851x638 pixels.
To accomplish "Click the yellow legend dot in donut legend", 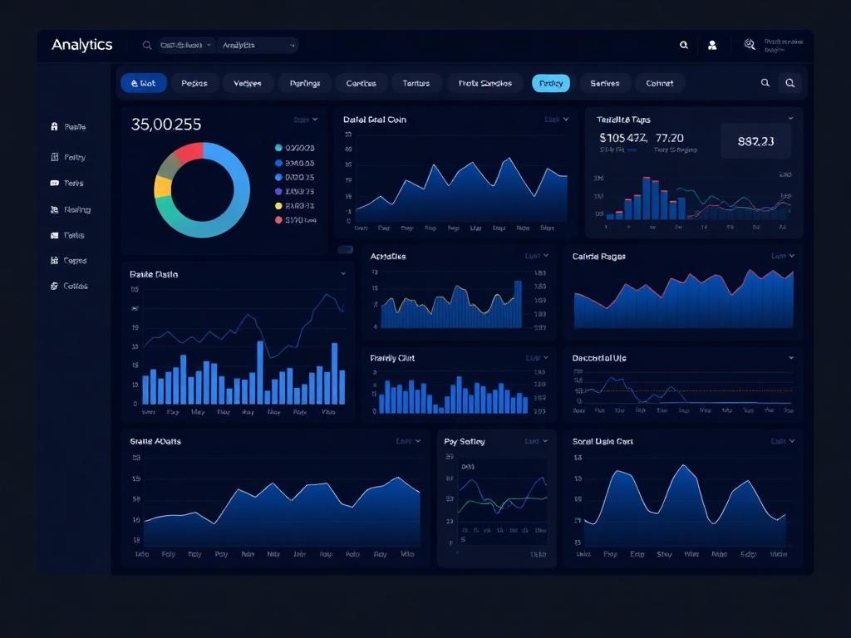I will pyautogui.click(x=278, y=206).
